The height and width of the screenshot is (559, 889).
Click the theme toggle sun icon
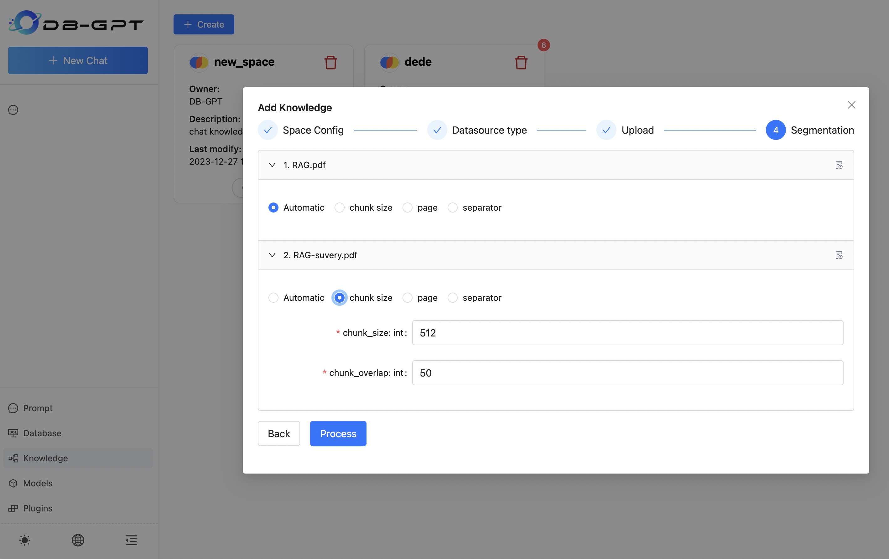click(x=25, y=540)
